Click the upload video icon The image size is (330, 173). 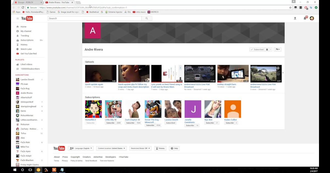coord(295,18)
